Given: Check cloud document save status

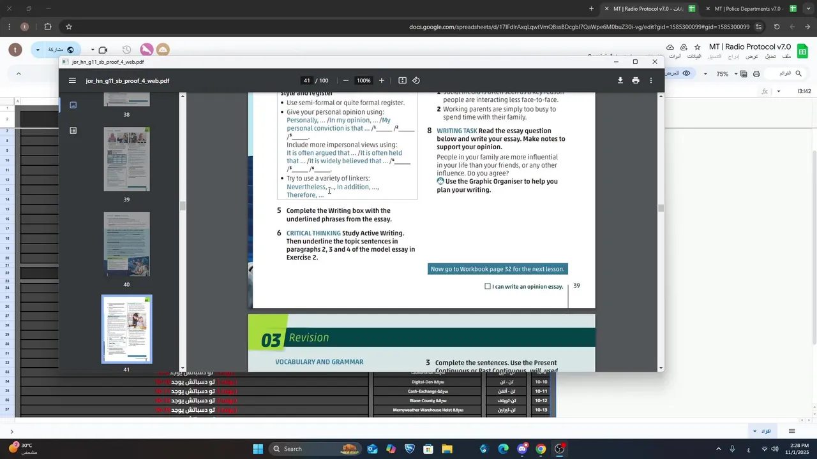Looking at the screenshot, I should pyautogui.click(x=670, y=47).
